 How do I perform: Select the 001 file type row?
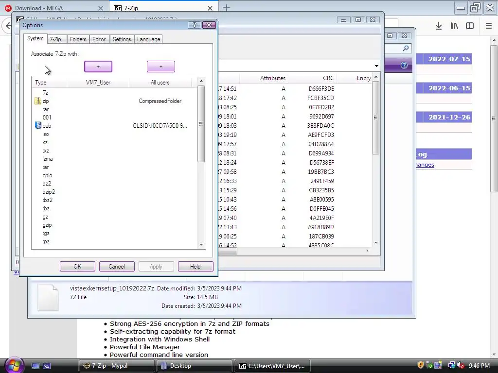[x=114, y=118]
